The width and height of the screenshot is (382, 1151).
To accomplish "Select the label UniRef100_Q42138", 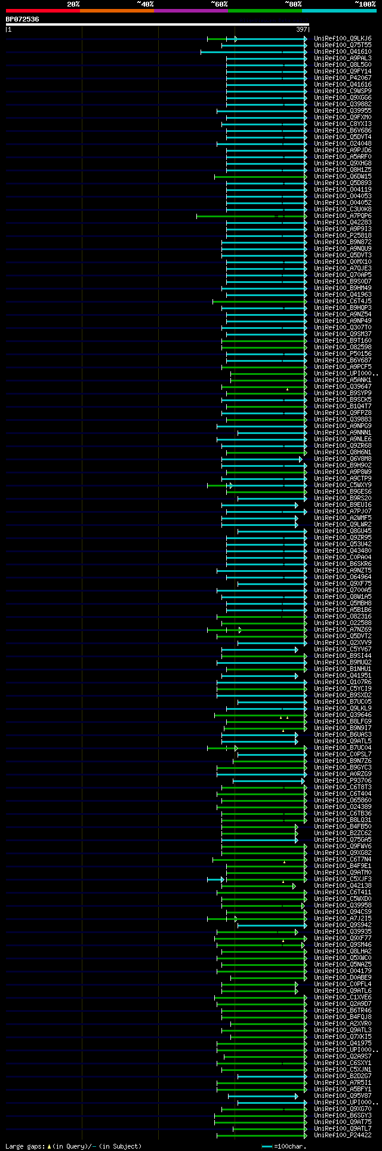I will click(x=343, y=885).
